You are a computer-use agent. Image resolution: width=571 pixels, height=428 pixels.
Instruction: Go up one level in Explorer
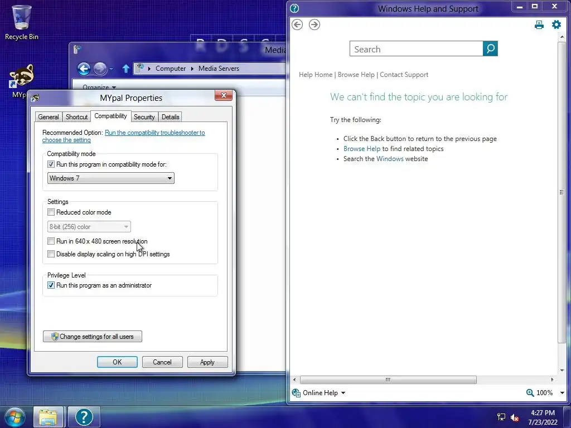[125, 69]
